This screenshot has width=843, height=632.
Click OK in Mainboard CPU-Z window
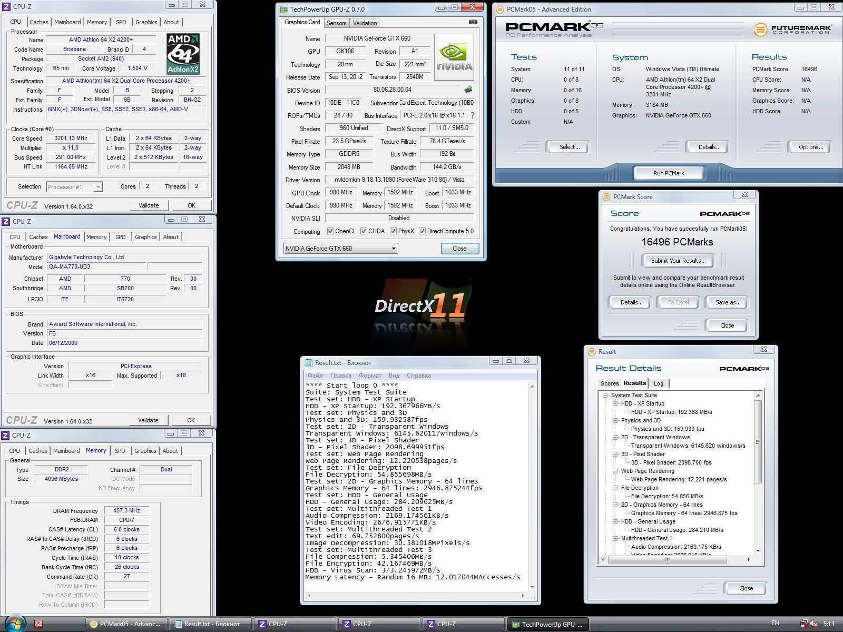(x=191, y=420)
